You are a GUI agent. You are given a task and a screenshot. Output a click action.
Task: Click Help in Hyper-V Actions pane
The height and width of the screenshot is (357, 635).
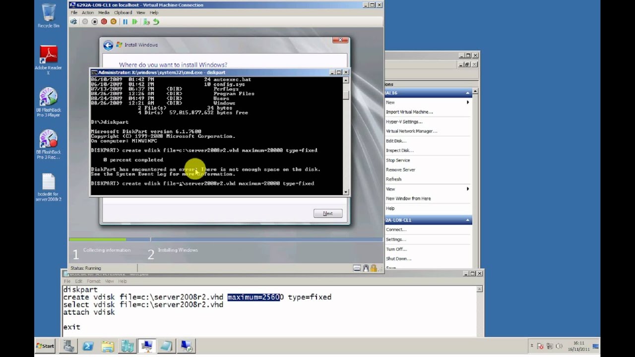(390, 208)
